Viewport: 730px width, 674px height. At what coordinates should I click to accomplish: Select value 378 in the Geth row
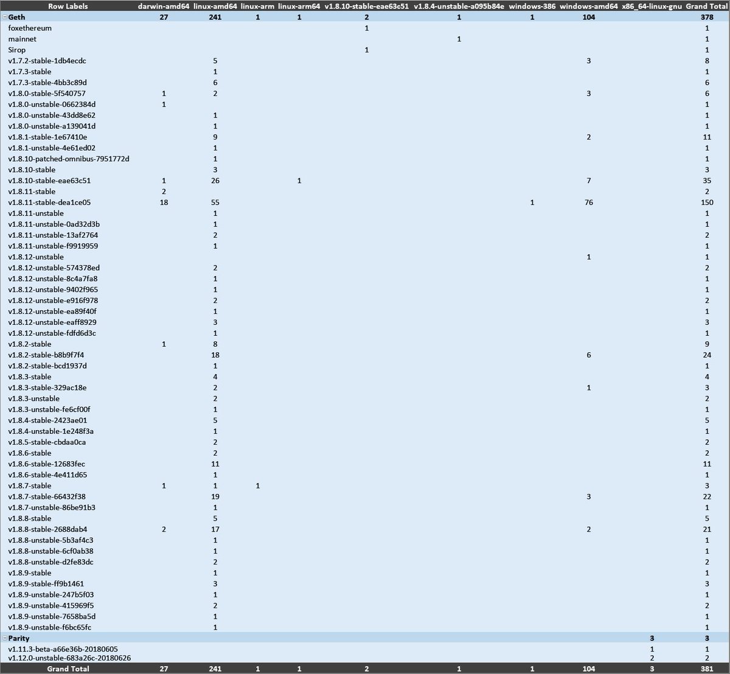[707, 18]
